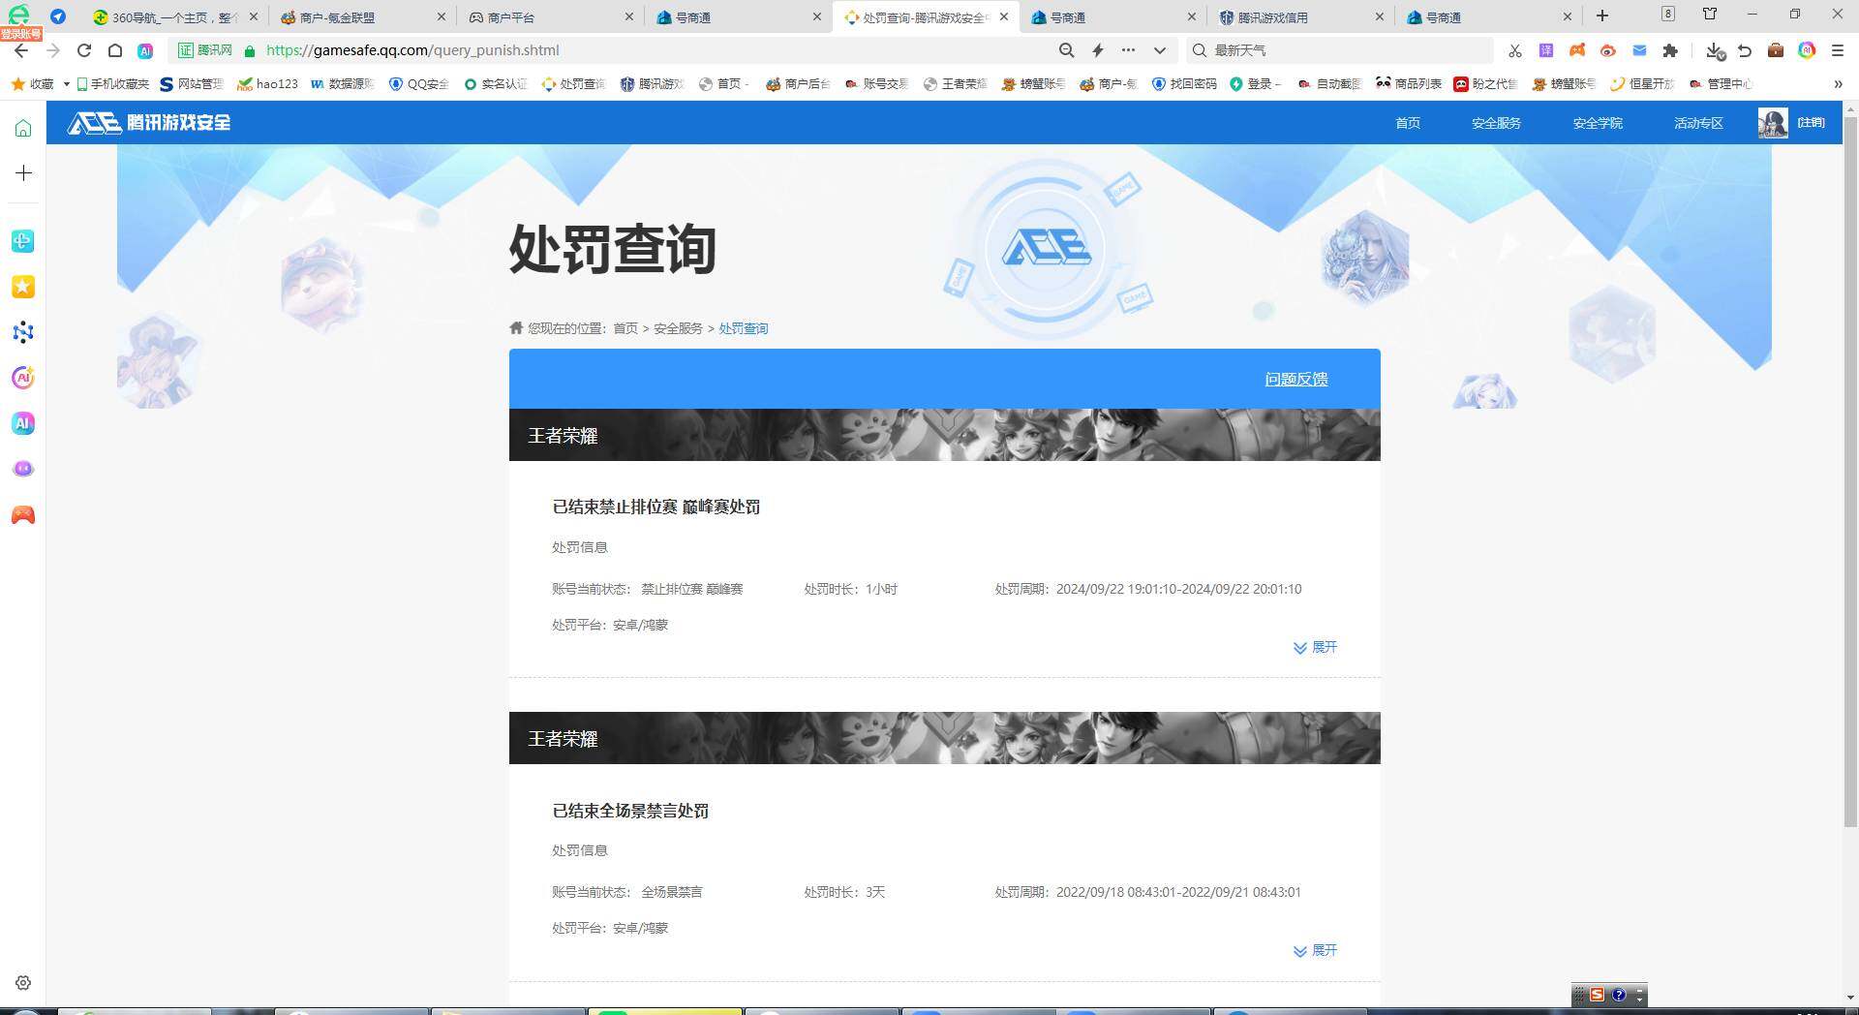Open the game center icon in sidebar
The image size is (1859, 1015).
[x=22, y=514]
